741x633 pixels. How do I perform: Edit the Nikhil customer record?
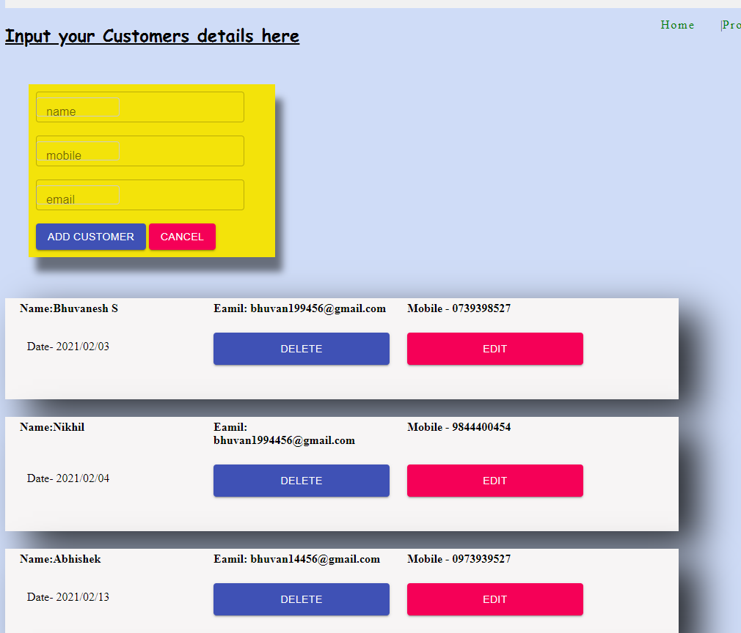494,481
